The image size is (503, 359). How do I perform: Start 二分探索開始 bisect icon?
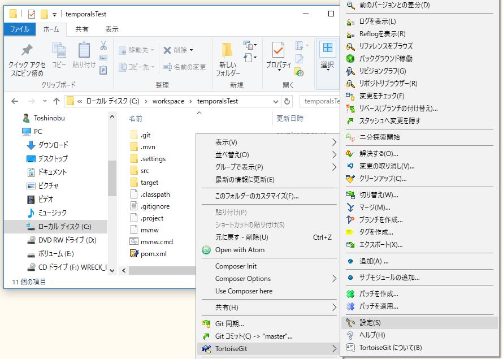(x=350, y=137)
